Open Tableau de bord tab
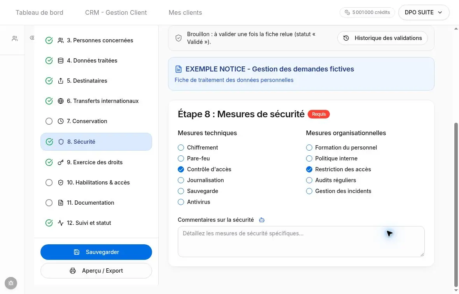Image resolution: width=459 pixels, height=294 pixels. point(40,12)
